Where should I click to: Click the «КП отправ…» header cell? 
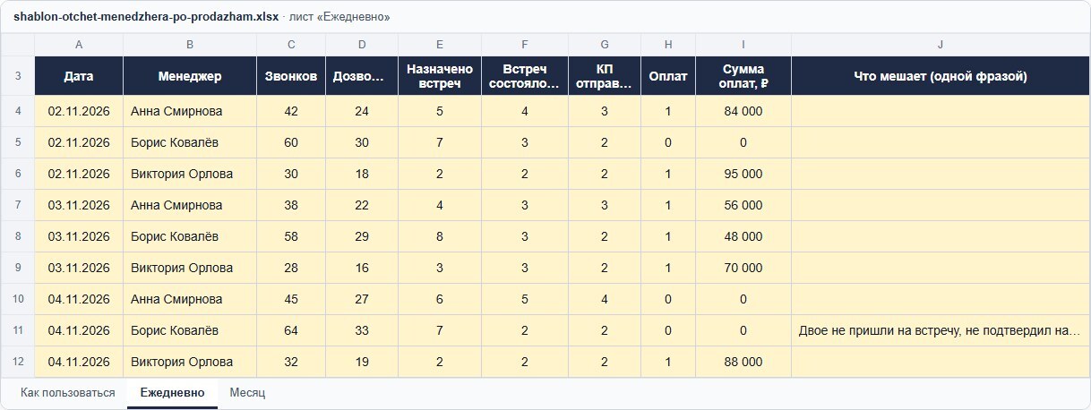tap(605, 76)
